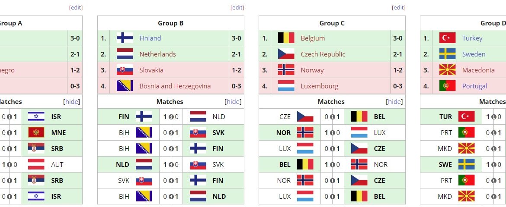Click the Luxembourg flag in Group C standings

[286, 86]
